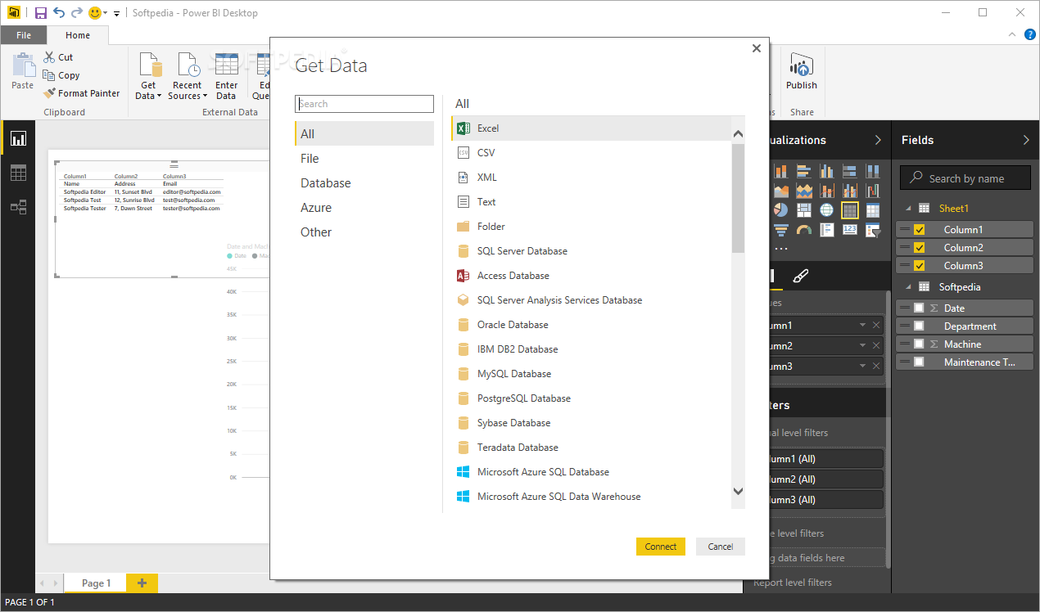The height and width of the screenshot is (612, 1040).
Task: Choose the highlighted table visualization
Action: 850,210
